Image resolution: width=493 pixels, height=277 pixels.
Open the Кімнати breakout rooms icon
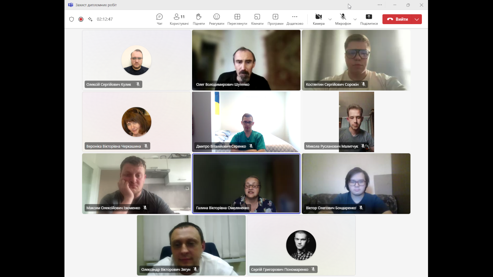pyautogui.click(x=257, y=17)
